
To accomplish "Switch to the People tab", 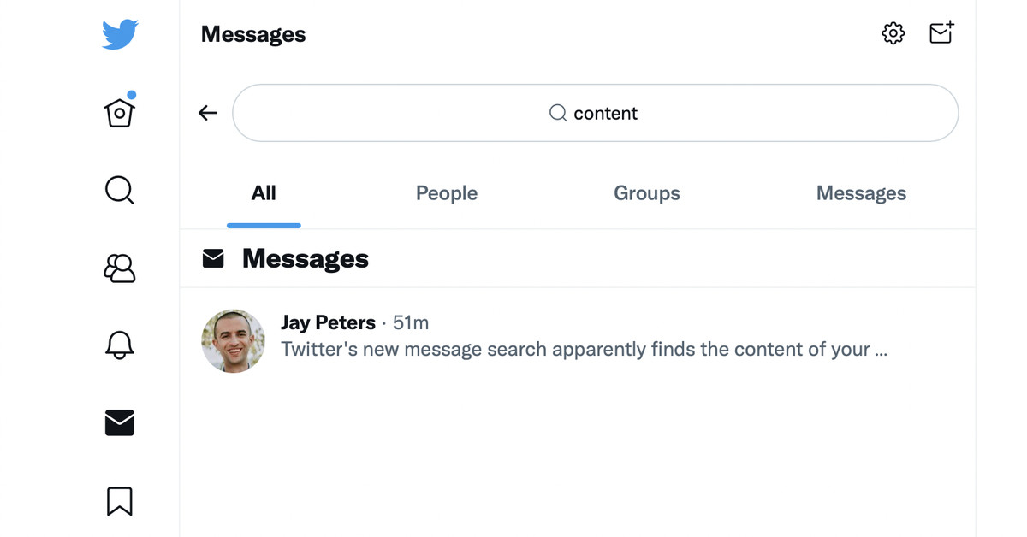I will click(x=447, y=193).
